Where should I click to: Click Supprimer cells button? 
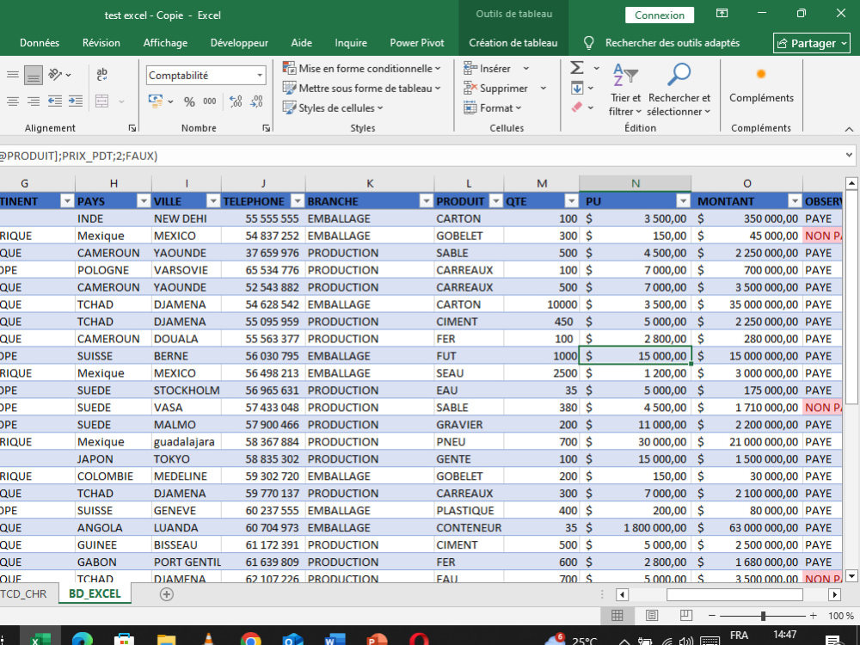(x=496, y=89)
